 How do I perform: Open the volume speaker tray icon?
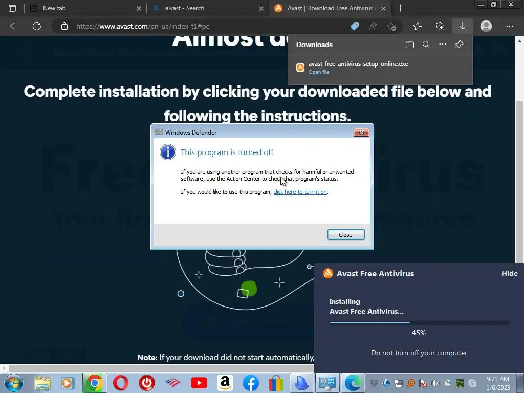435,383
